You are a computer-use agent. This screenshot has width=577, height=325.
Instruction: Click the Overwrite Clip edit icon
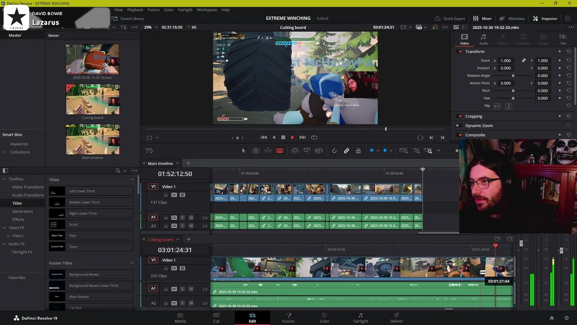(x=307, y=151)
